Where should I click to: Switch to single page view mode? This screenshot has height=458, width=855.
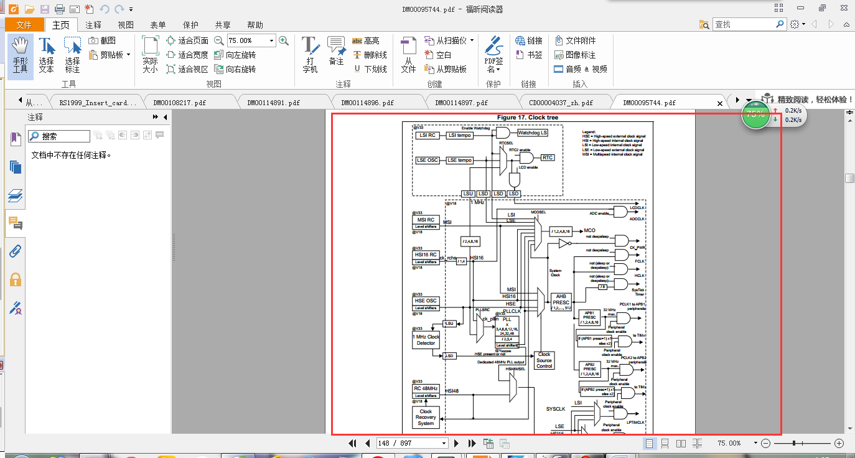(x=650, y=443)
